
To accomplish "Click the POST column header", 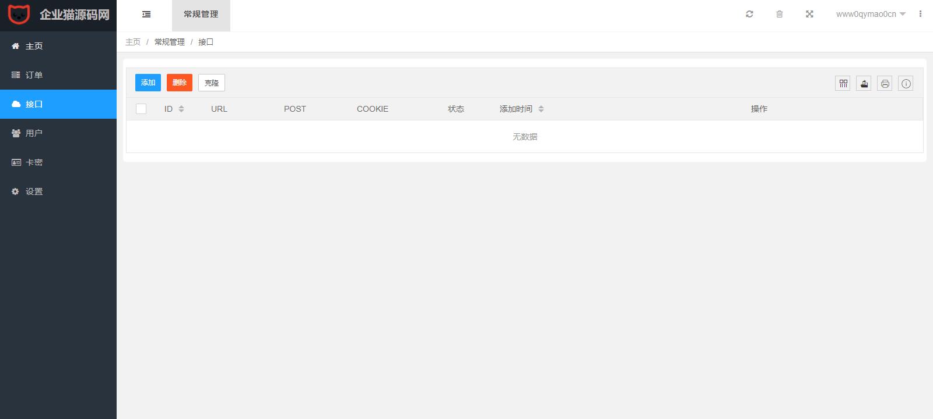I will [295, 109].
